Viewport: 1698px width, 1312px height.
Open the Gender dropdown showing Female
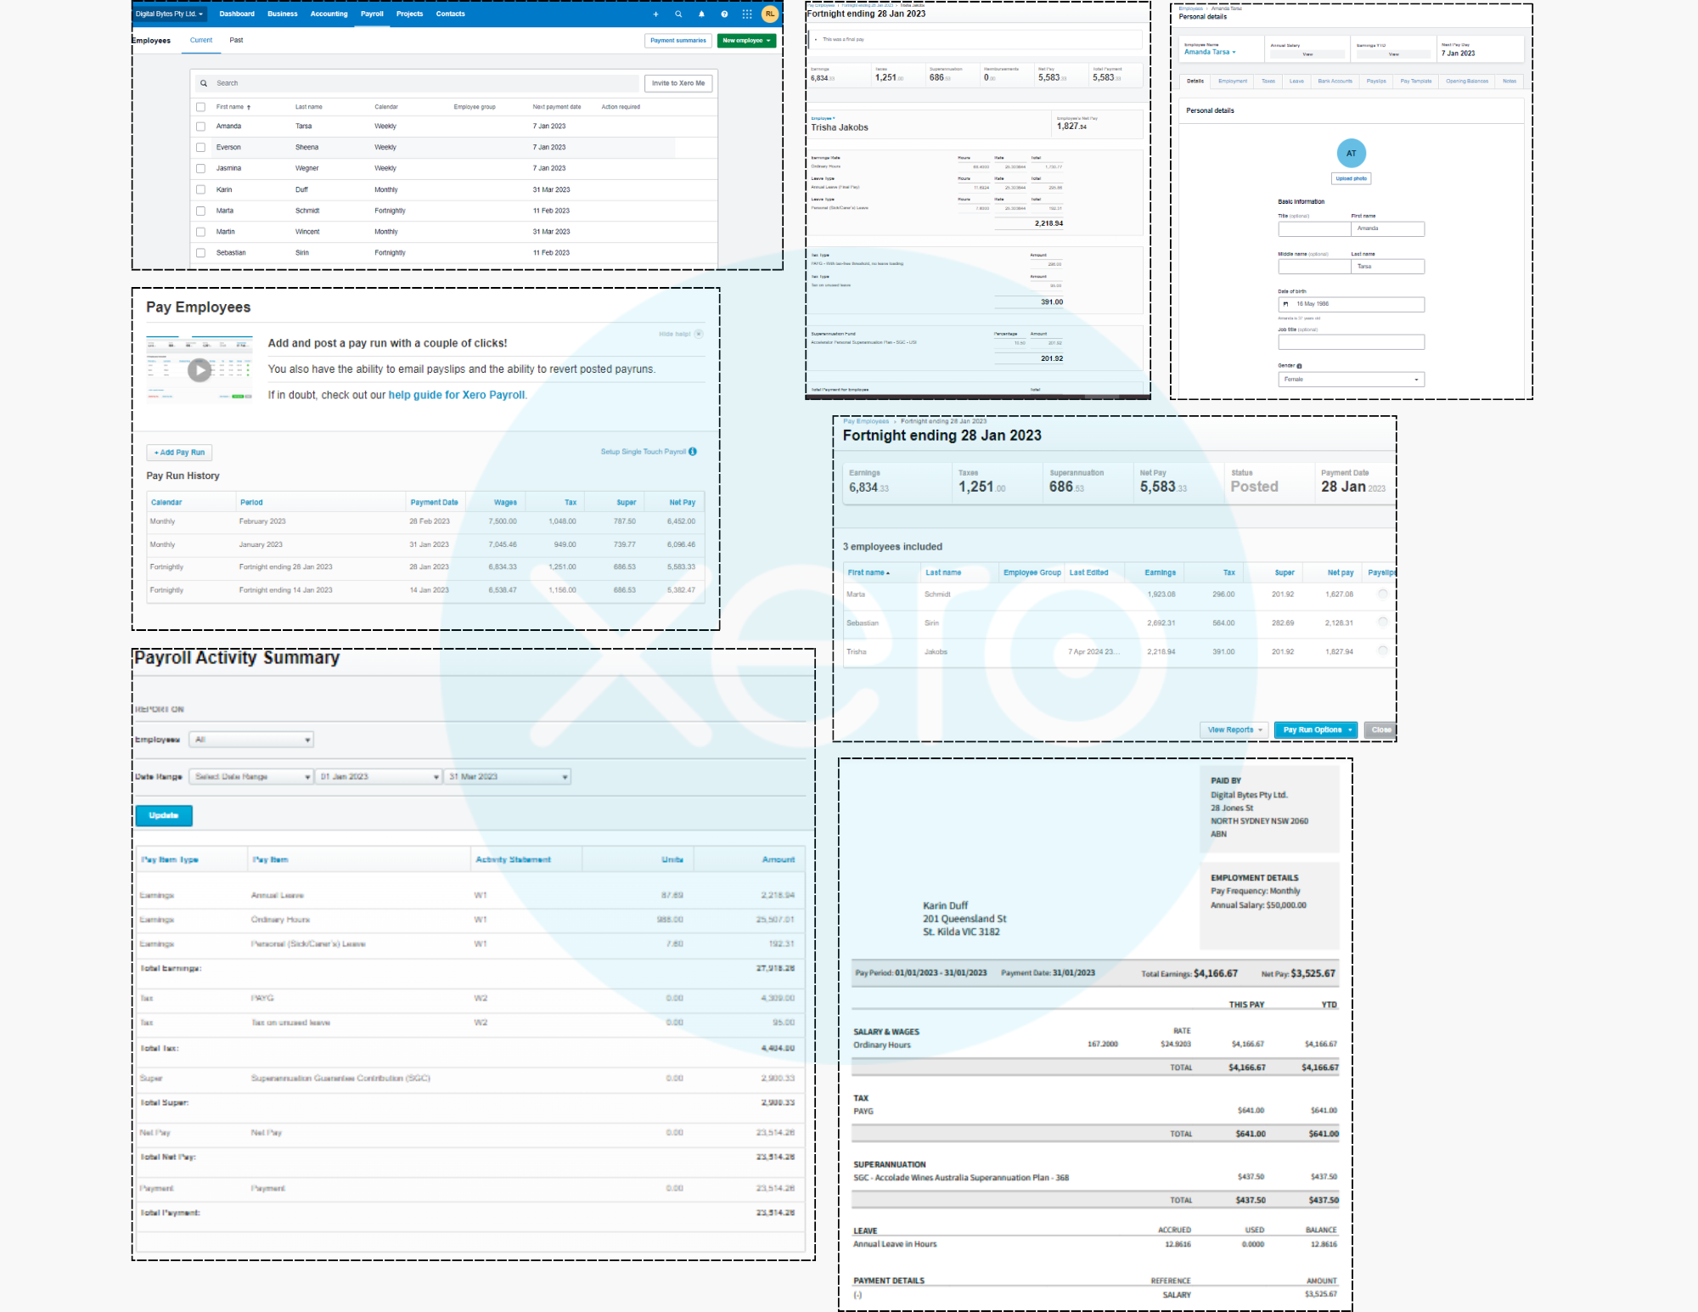[x=1351, y=380]
